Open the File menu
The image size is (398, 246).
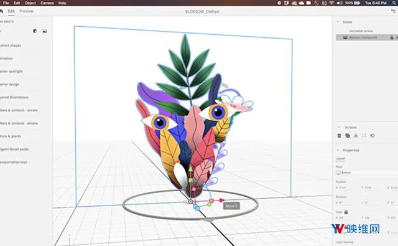pyautogui.click(x=6, y=2)
